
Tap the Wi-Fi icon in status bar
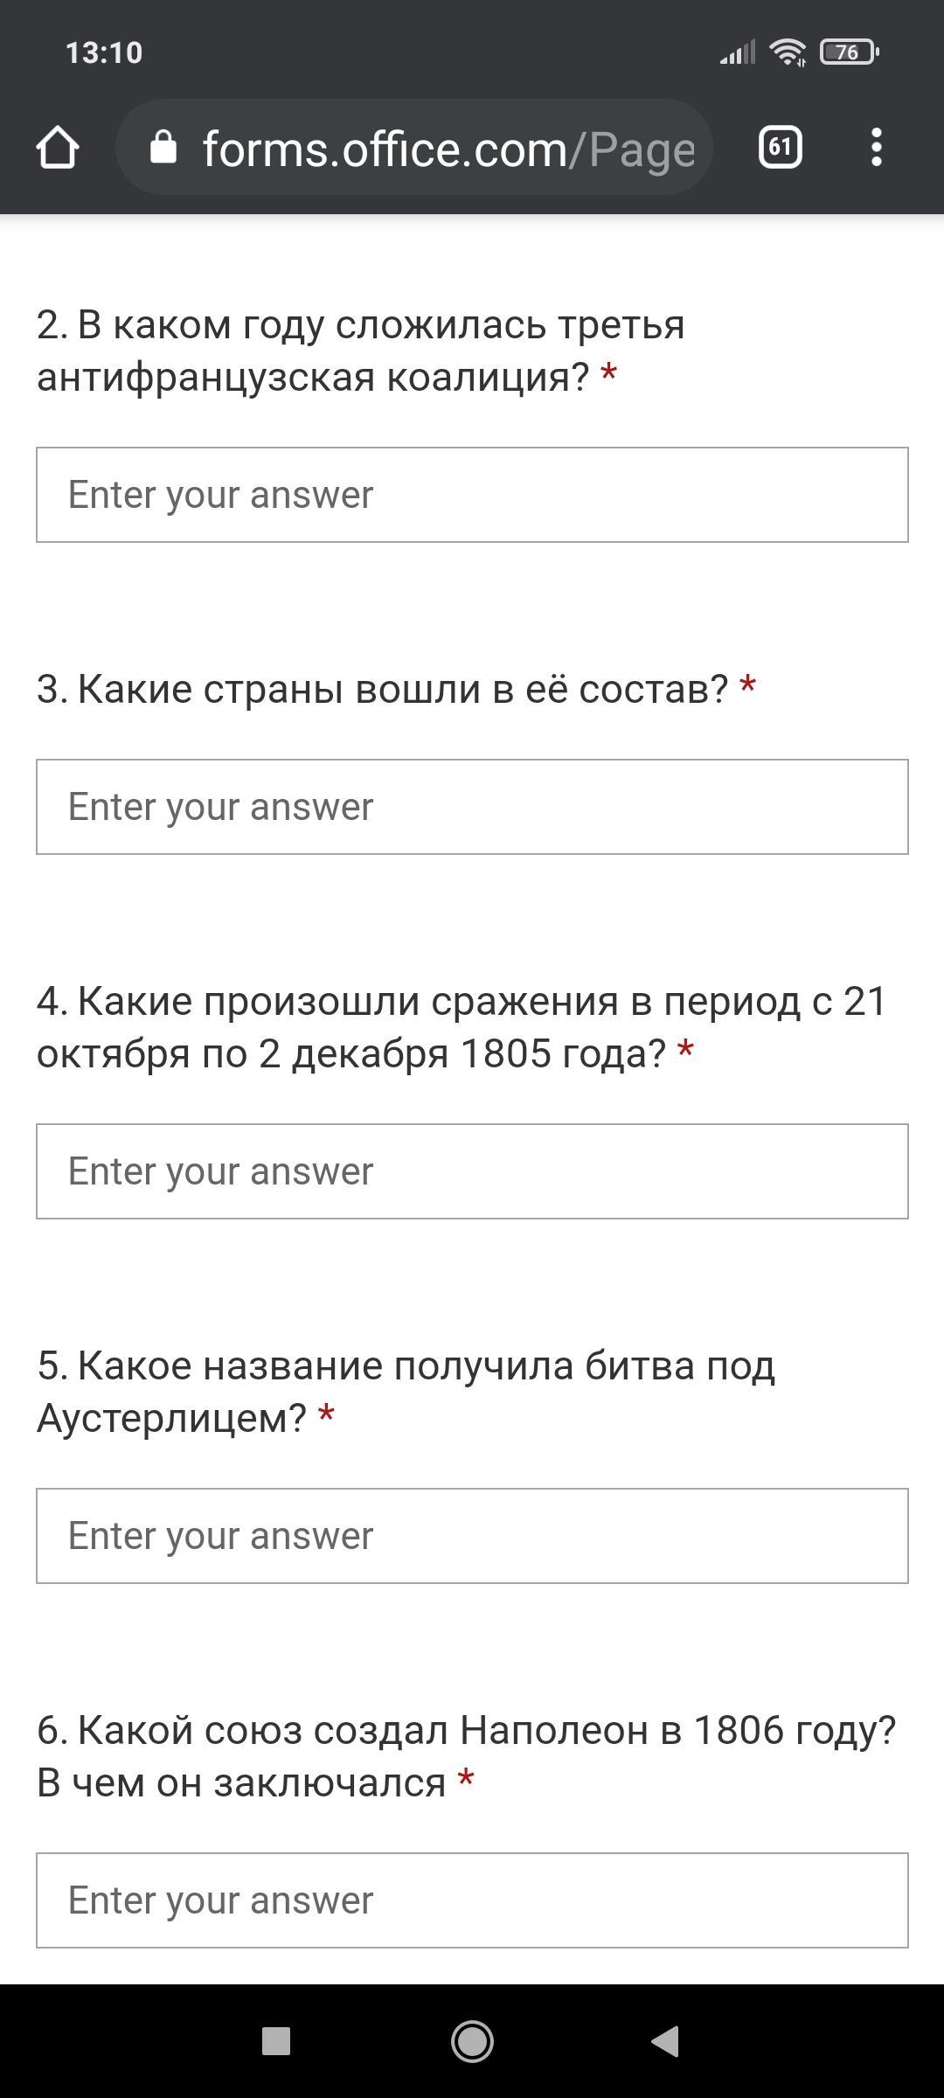click(x=788, y=52)
